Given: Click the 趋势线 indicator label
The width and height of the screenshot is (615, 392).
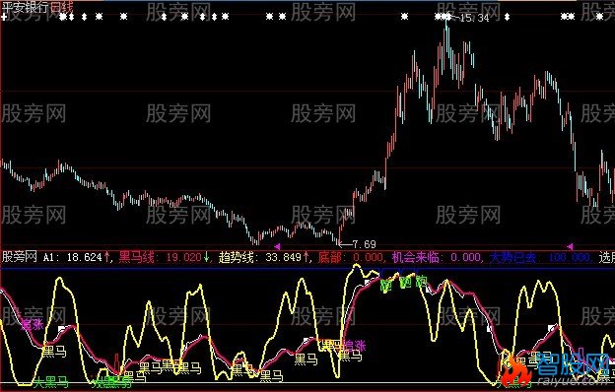Looking at the screenshot, I should pyautogui.click(x=237, y=257).
